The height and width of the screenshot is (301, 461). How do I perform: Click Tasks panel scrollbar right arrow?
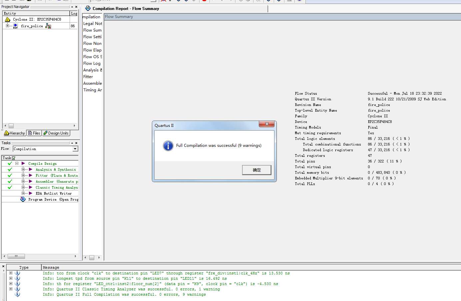point(75,256)
